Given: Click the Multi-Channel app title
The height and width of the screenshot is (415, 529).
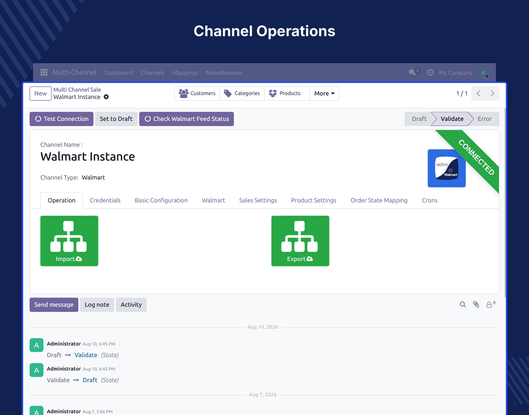Looking at the screenshot, I should click(x=74, y=73).
